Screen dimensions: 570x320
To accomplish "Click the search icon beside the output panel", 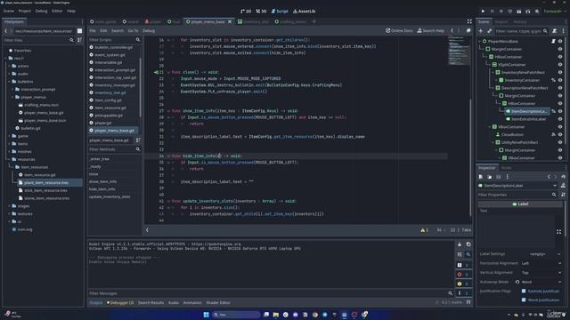I will tap(468, 254).
